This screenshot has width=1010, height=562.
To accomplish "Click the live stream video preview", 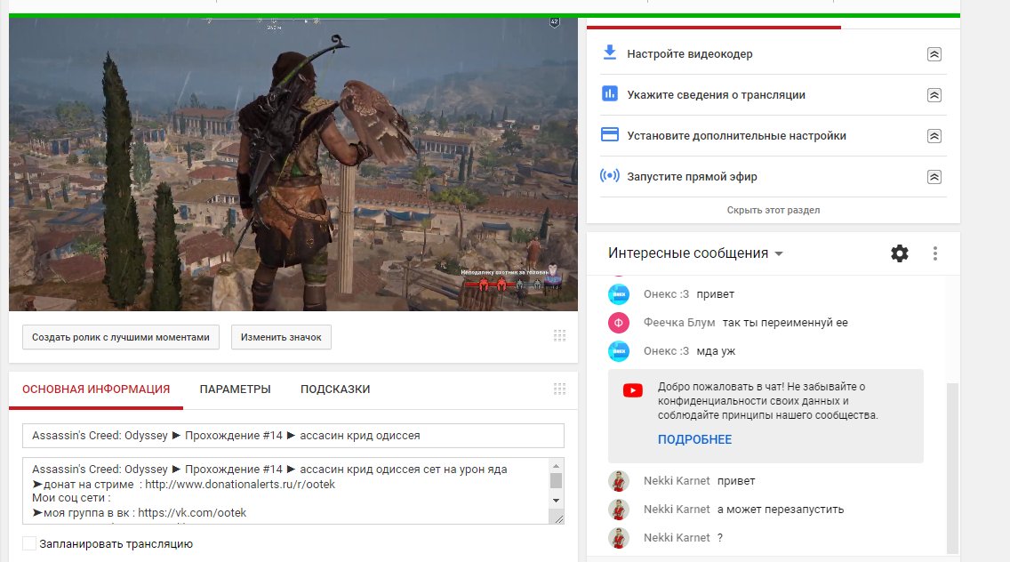I will coord(293,165).
